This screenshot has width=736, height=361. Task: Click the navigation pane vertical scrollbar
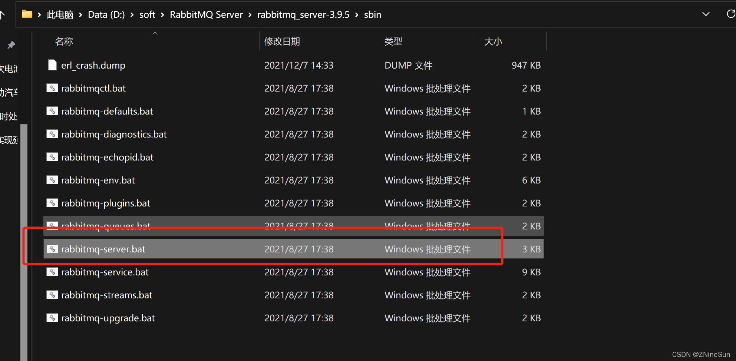24,242
